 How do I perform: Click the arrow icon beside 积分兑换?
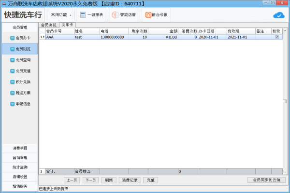pos(12,82)
